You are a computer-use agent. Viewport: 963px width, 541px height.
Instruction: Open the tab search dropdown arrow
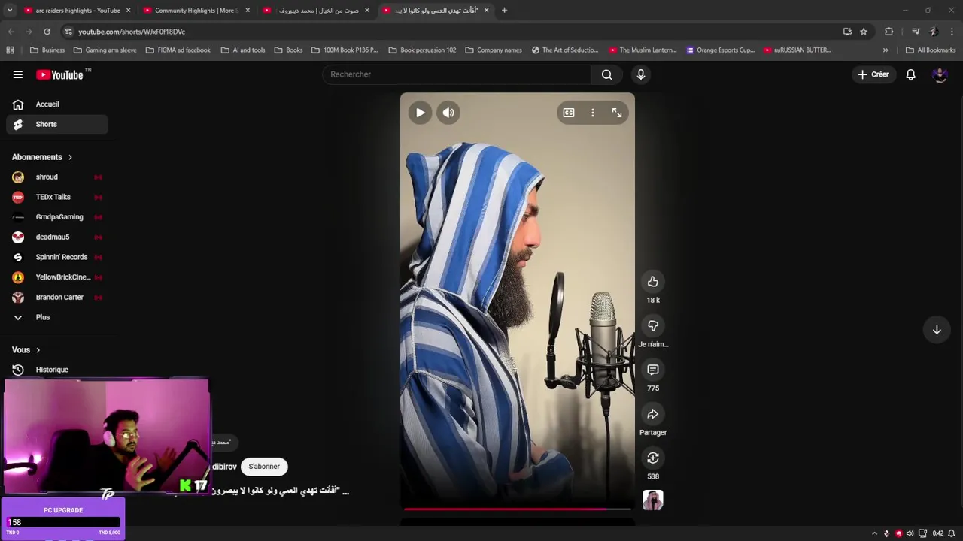pyautogui.click(x=9, y=11)
